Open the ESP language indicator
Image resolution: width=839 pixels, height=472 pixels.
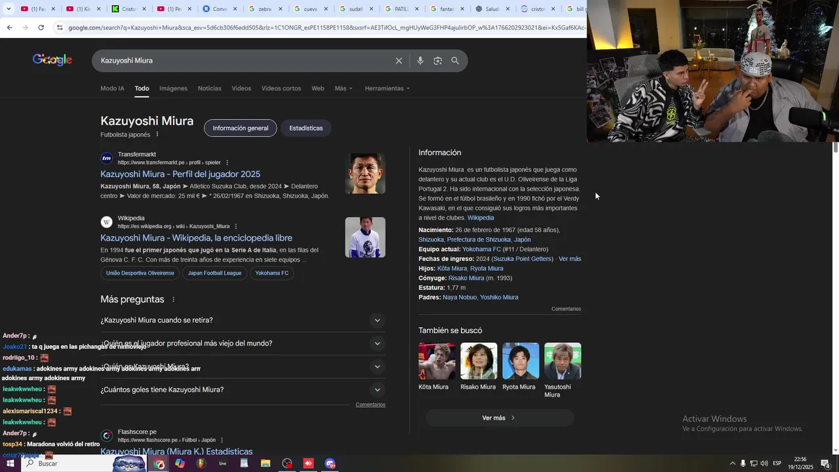point(777,463)
